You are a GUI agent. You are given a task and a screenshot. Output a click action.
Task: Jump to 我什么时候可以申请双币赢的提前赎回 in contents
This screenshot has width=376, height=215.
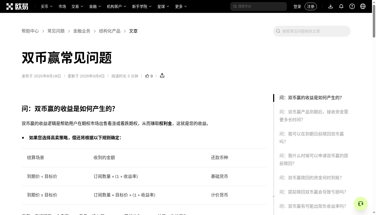(x=314, y=160)
